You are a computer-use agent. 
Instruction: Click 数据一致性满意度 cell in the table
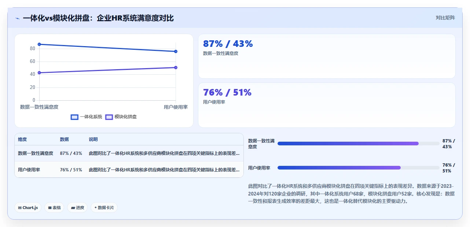point(36,153)
